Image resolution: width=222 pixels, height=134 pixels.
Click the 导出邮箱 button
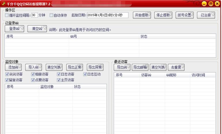(x=140, y=67)
